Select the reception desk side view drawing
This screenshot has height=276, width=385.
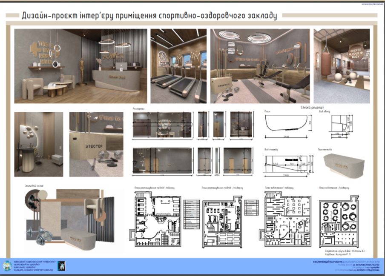click(x=340, y=123)
